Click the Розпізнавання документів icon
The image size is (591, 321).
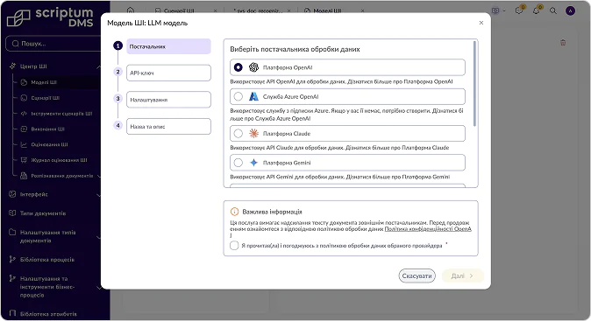tap(24, 176)
